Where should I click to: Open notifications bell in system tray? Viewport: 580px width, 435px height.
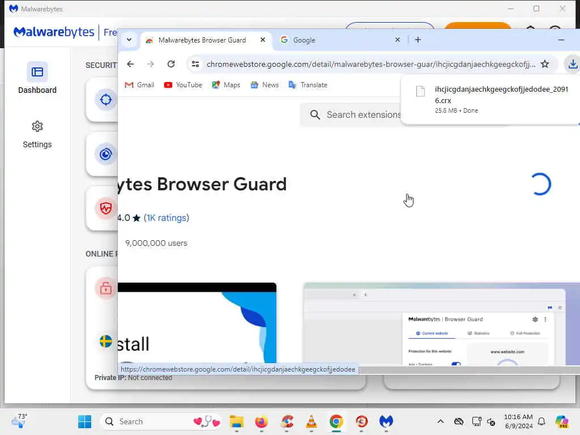point(541,421)
